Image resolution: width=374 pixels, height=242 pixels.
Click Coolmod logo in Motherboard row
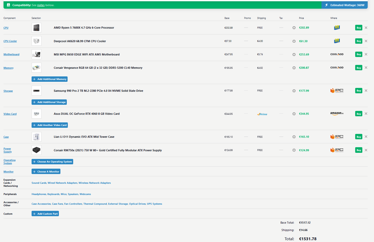click(337, 54)
